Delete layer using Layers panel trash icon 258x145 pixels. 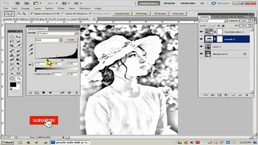(246, 95)
